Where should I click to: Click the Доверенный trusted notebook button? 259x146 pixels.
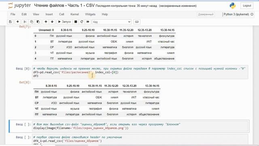206,15
